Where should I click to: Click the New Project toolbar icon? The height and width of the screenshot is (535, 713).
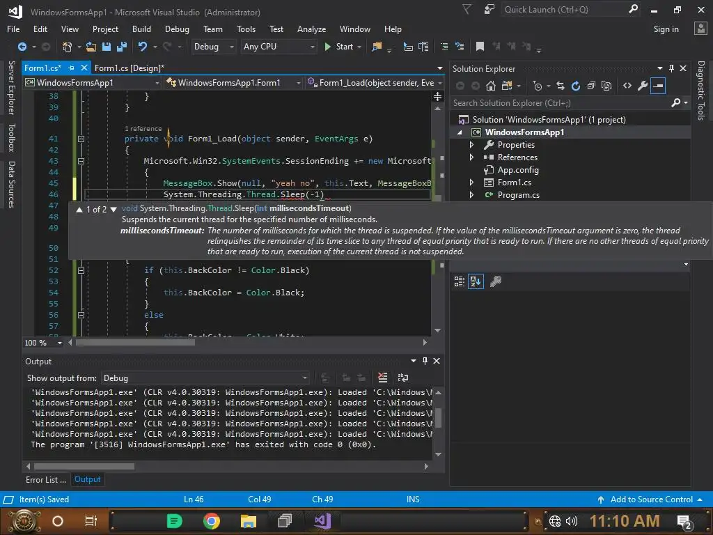(67, 47)
